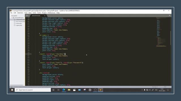Open the Windows notification center
Image resolution: width=181 pixels, height=101 pixels.
[x=168, y=90]
